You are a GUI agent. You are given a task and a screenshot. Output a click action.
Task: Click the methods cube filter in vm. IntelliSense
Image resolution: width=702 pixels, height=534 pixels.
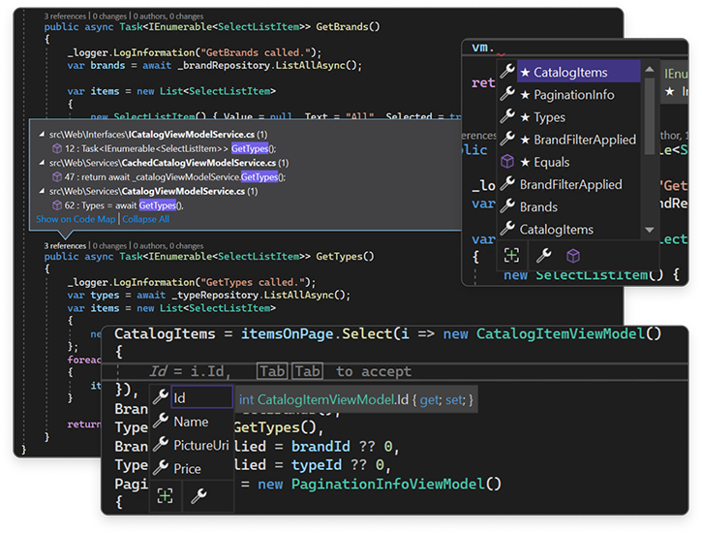573,256
